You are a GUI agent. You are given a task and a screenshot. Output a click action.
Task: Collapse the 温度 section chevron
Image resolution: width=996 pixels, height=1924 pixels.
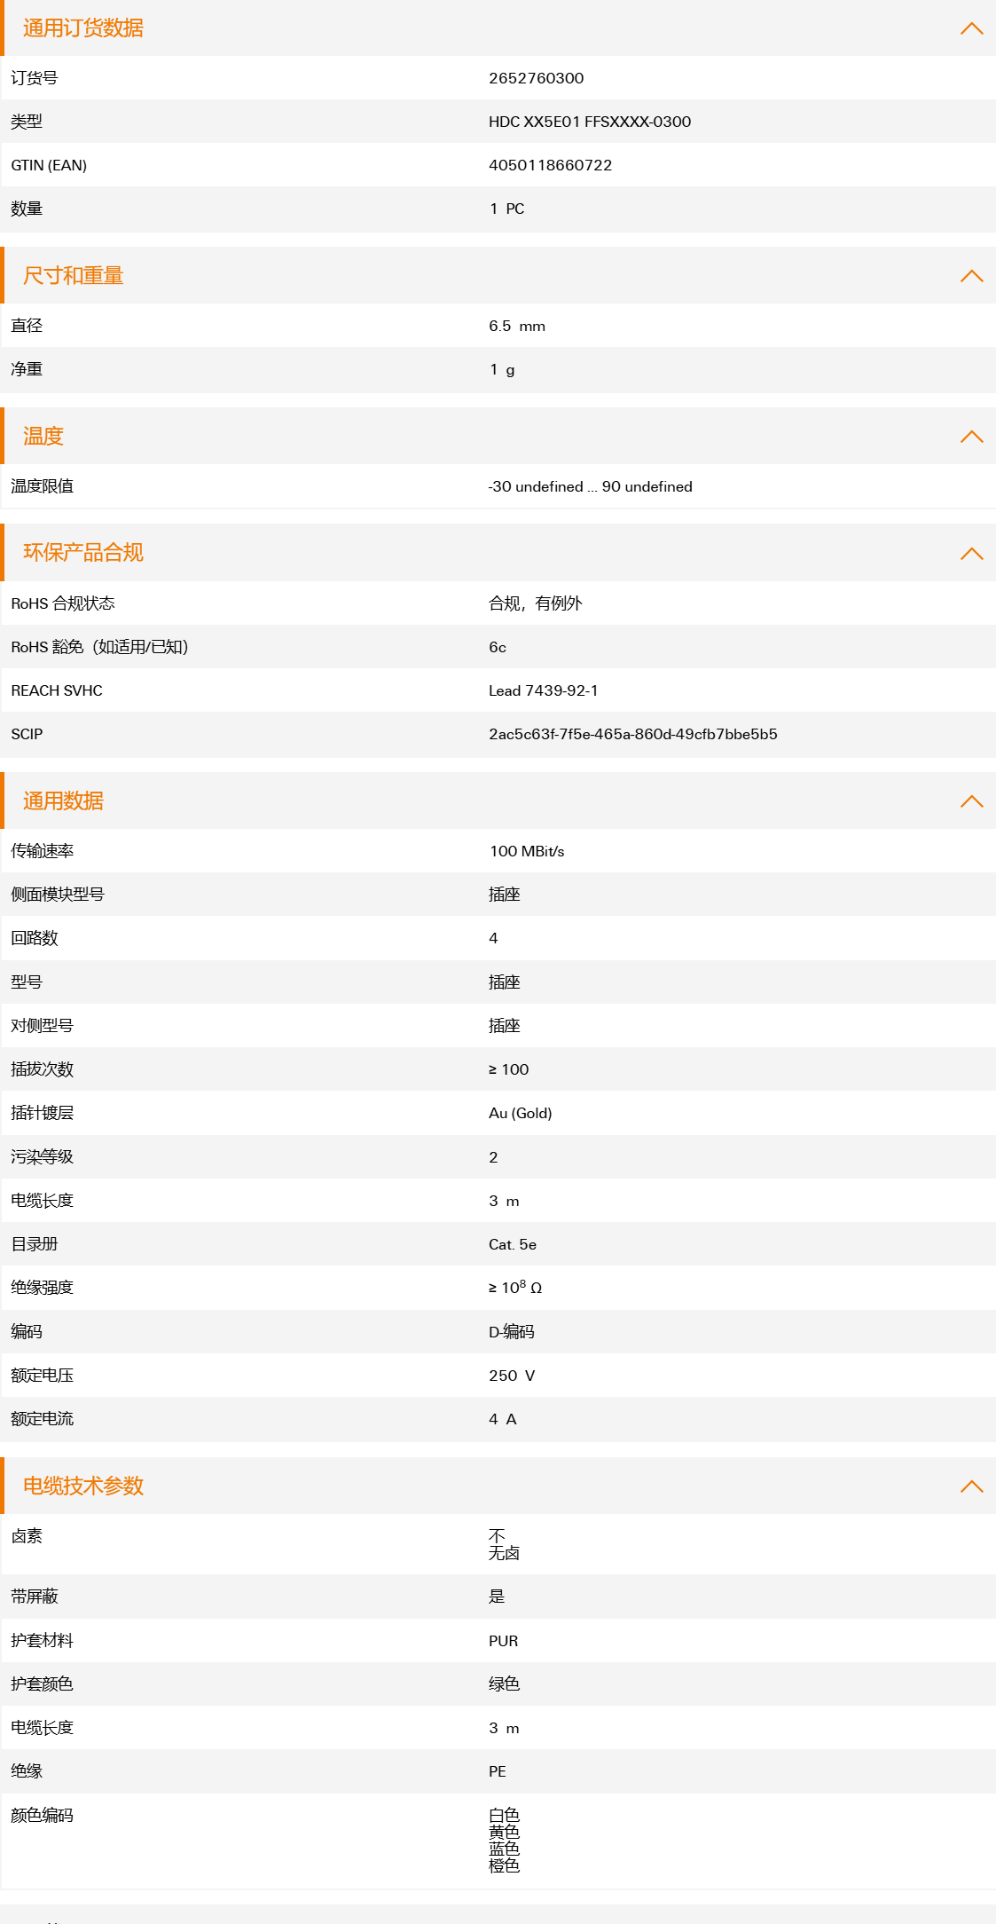point(972,437)
